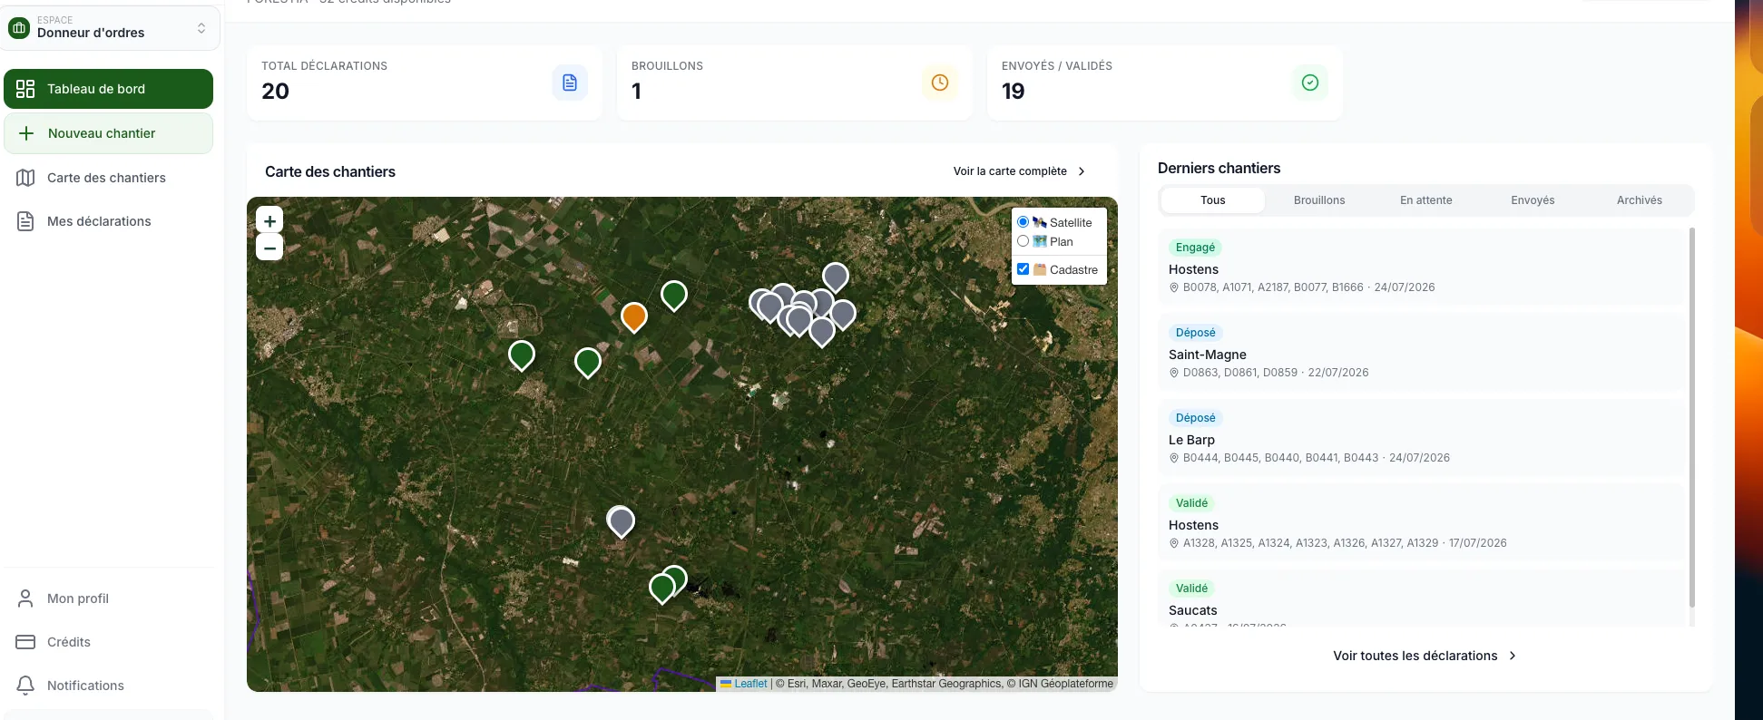Click the user icon beside Mon profil

25,598
